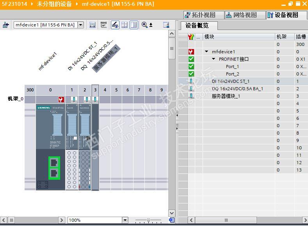Open the 设备视图 tab
Screen dimensions: 308x226
pyautogui.click(x=286, y=15)
